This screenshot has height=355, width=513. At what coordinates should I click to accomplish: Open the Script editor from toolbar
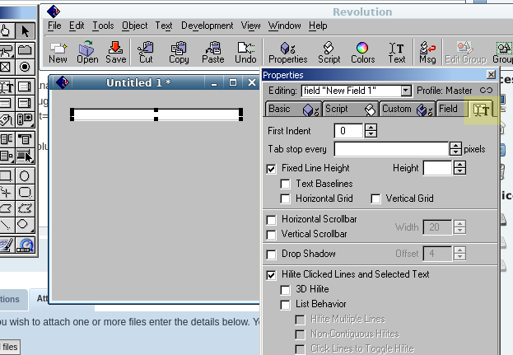(329, 53)
